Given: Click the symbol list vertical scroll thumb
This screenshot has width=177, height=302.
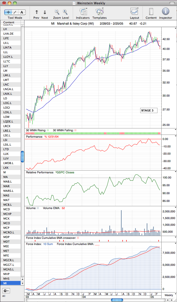Looking at the screenshot, I should point(23,157).
